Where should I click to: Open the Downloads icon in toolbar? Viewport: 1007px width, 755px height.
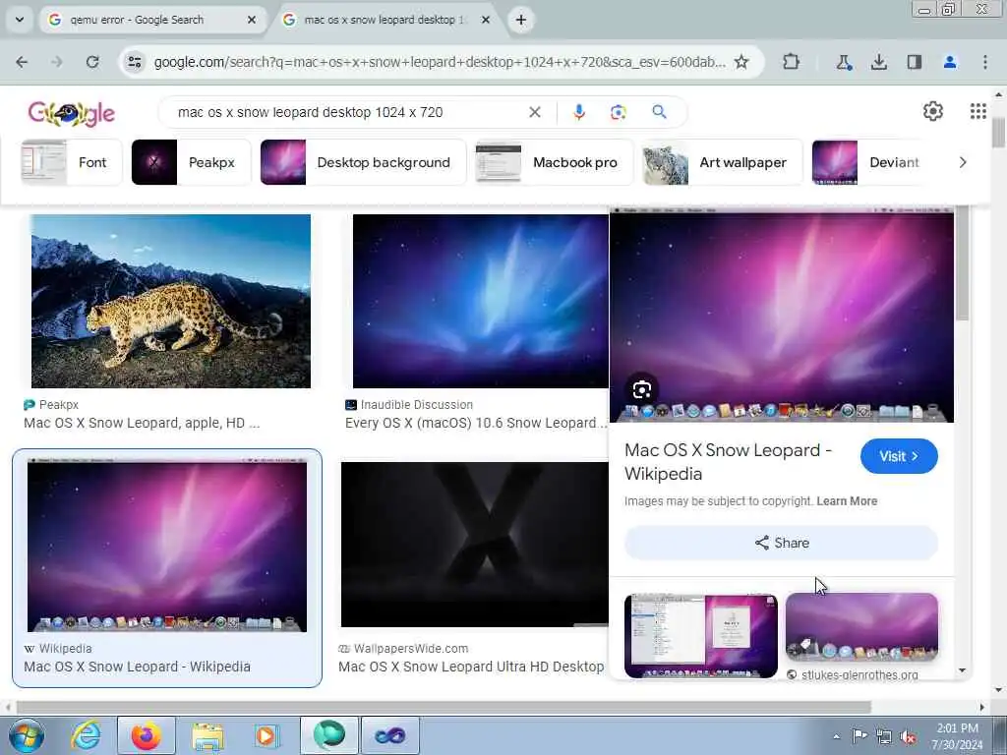point(878,62)
